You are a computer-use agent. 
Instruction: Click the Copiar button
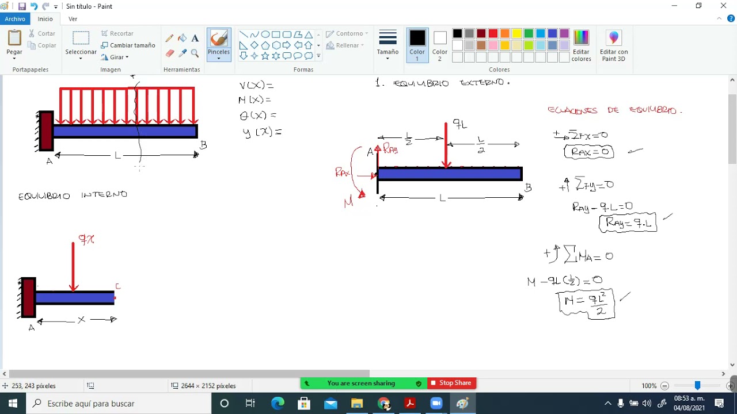(x=42, y=45)
